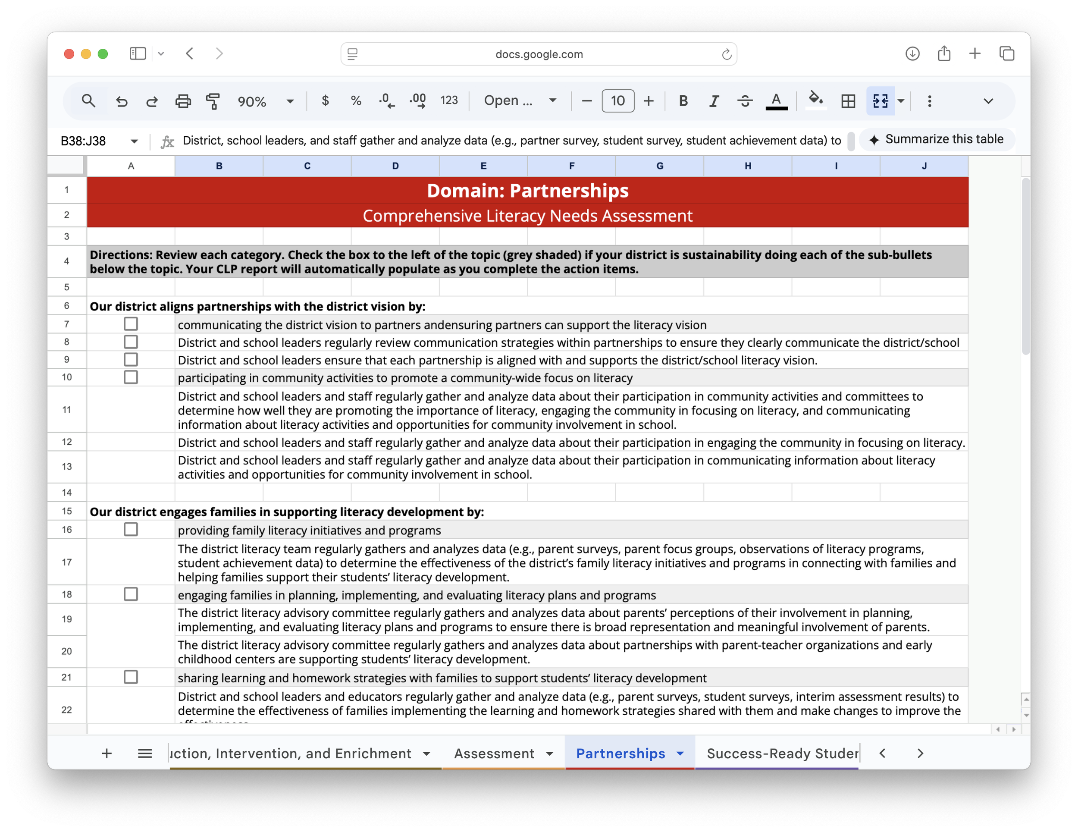Screen dimensions: 1078x832
Task: Click the merge cells icon
Action: tap(880, 101)
